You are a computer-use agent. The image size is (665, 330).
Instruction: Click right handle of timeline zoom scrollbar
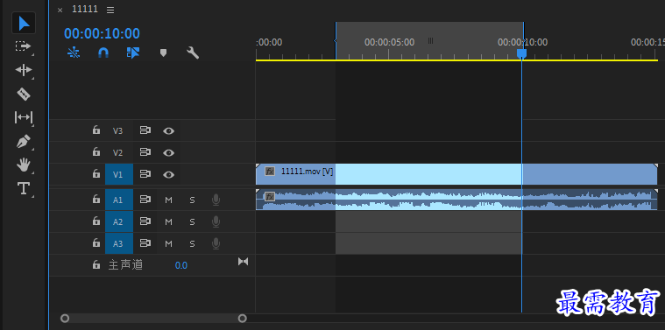242,318
